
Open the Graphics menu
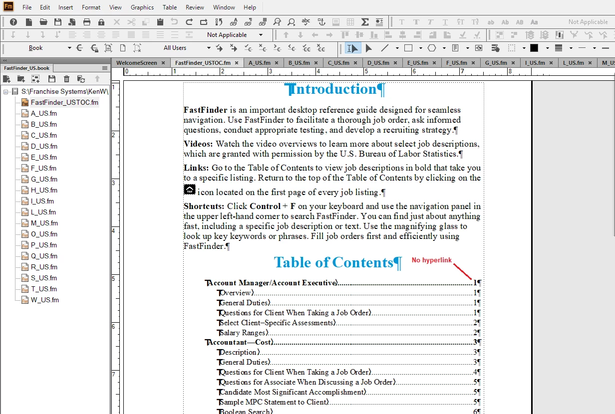pyautogui.click(x=142, y=7)
